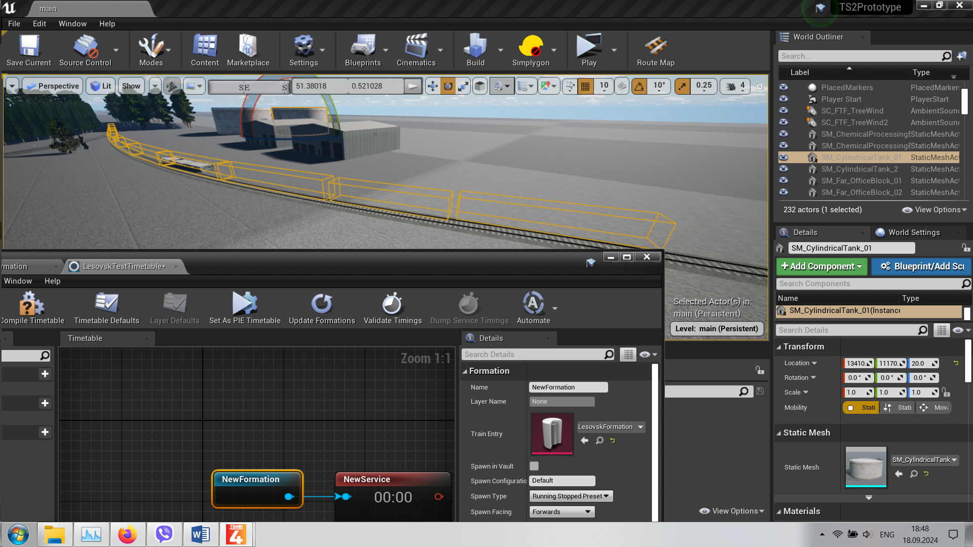Open the Edit menu
The image size is (973, 547).
click(x=39, y=24)
